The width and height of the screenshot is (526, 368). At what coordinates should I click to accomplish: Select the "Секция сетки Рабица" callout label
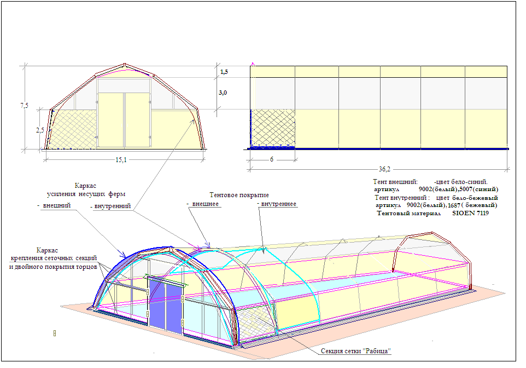356,351
